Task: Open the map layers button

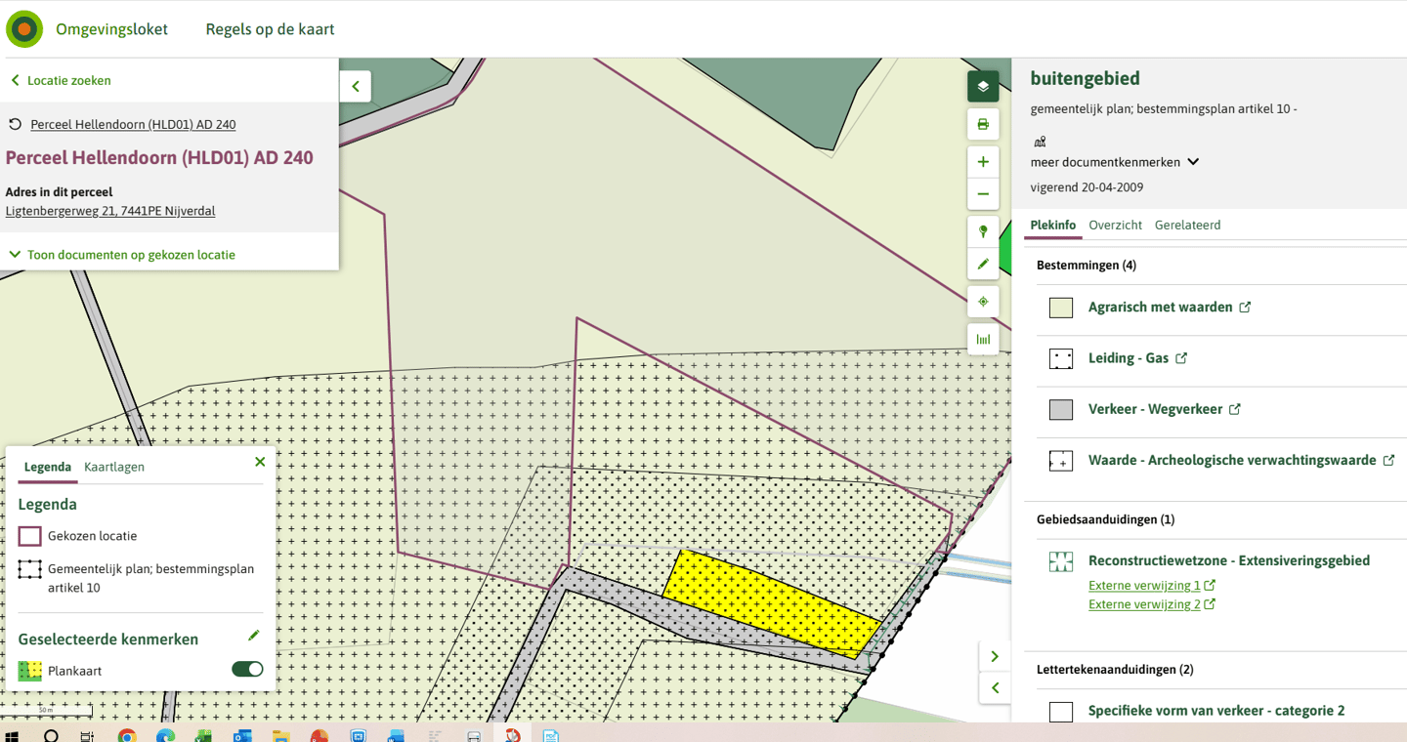Action: coord(983,87)
